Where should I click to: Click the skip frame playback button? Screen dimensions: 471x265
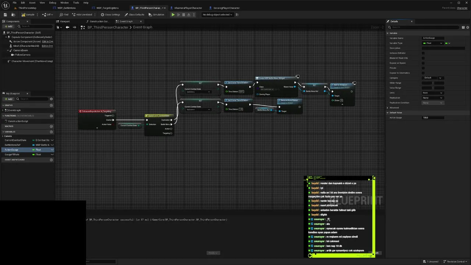(x=178, y=15)
